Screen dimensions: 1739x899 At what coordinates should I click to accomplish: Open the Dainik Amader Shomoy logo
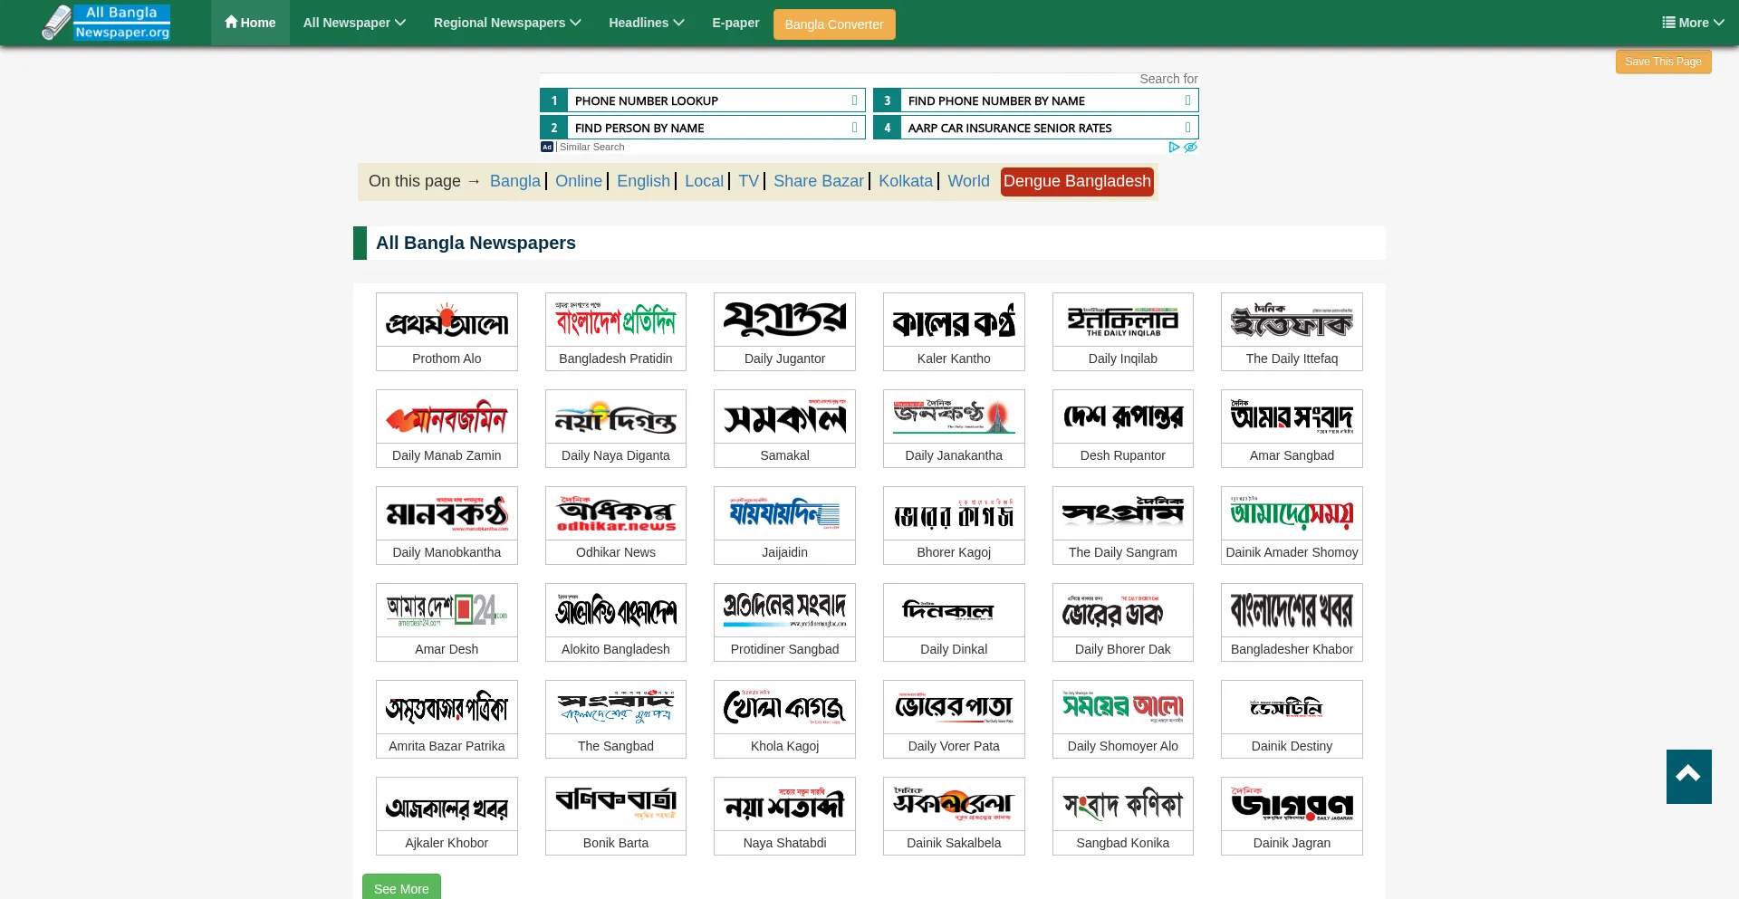[x=1292, y=513]
